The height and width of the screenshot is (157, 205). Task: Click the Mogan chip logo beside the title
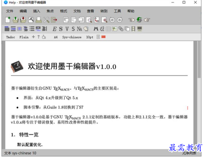pos(17,66)
